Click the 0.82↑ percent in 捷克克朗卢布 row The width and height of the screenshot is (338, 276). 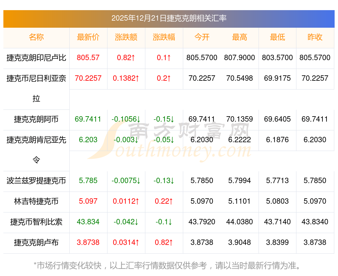pyautogui.click(x=164, y=243)
